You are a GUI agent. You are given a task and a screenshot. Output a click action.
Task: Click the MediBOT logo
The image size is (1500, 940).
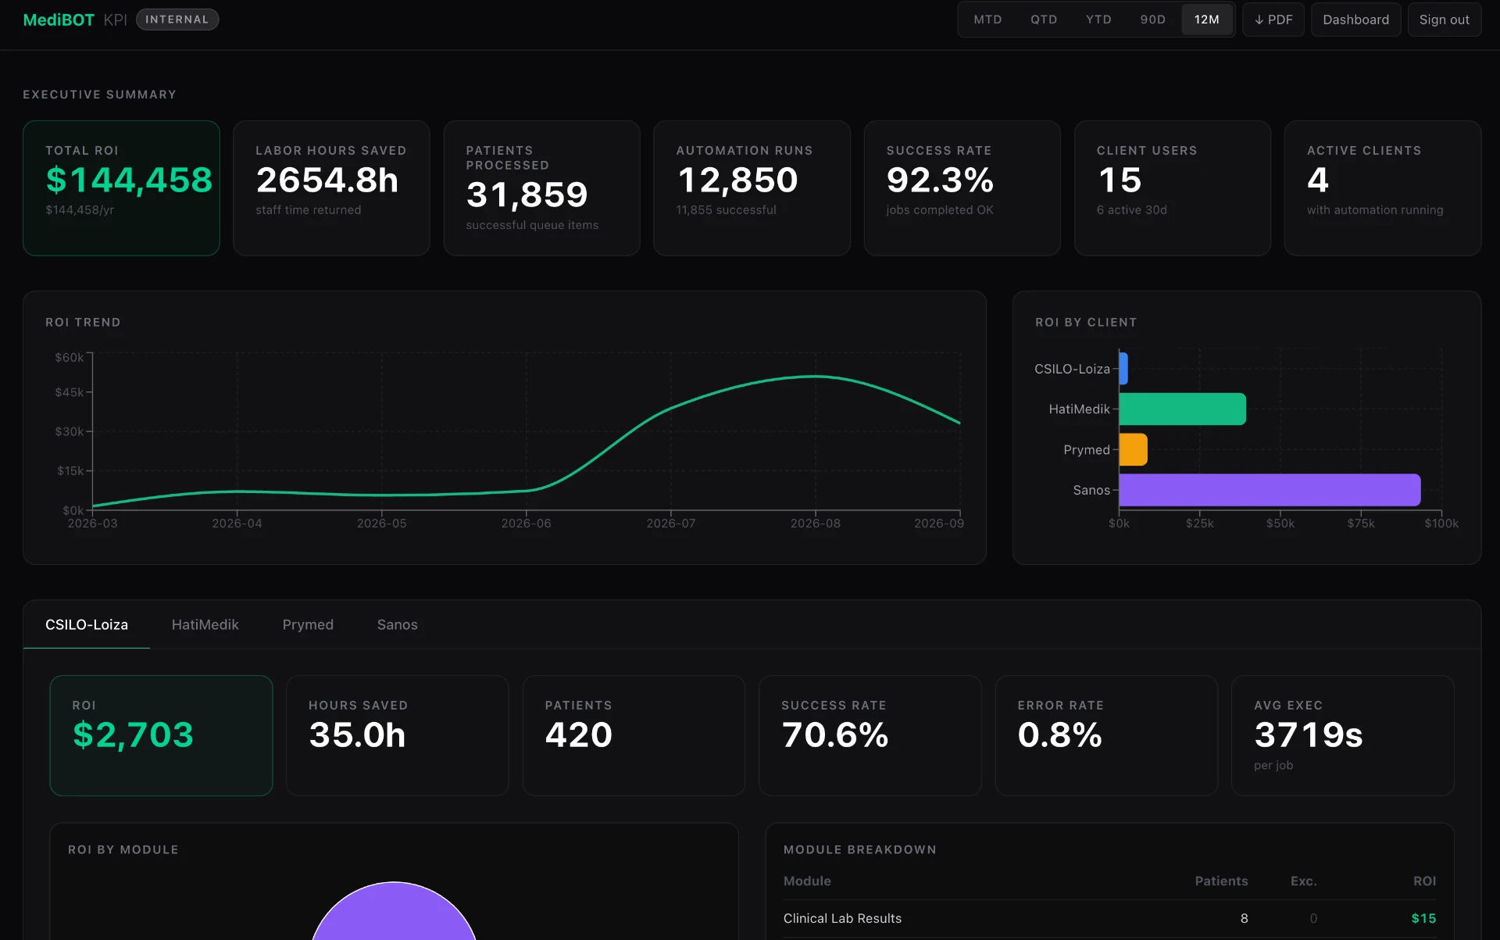[59, 20]
